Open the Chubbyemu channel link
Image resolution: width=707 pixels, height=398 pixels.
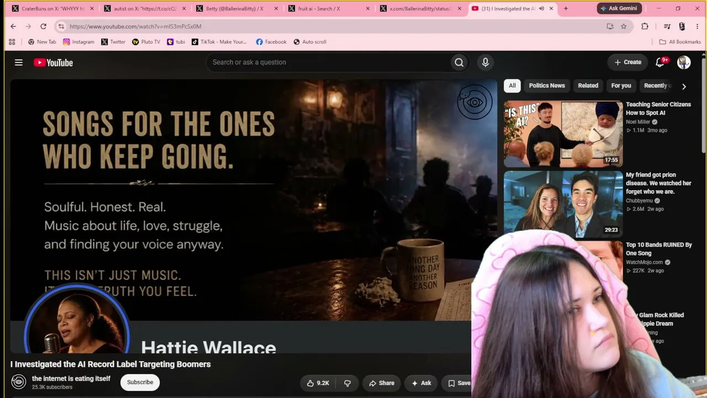(x=640, y=201)
